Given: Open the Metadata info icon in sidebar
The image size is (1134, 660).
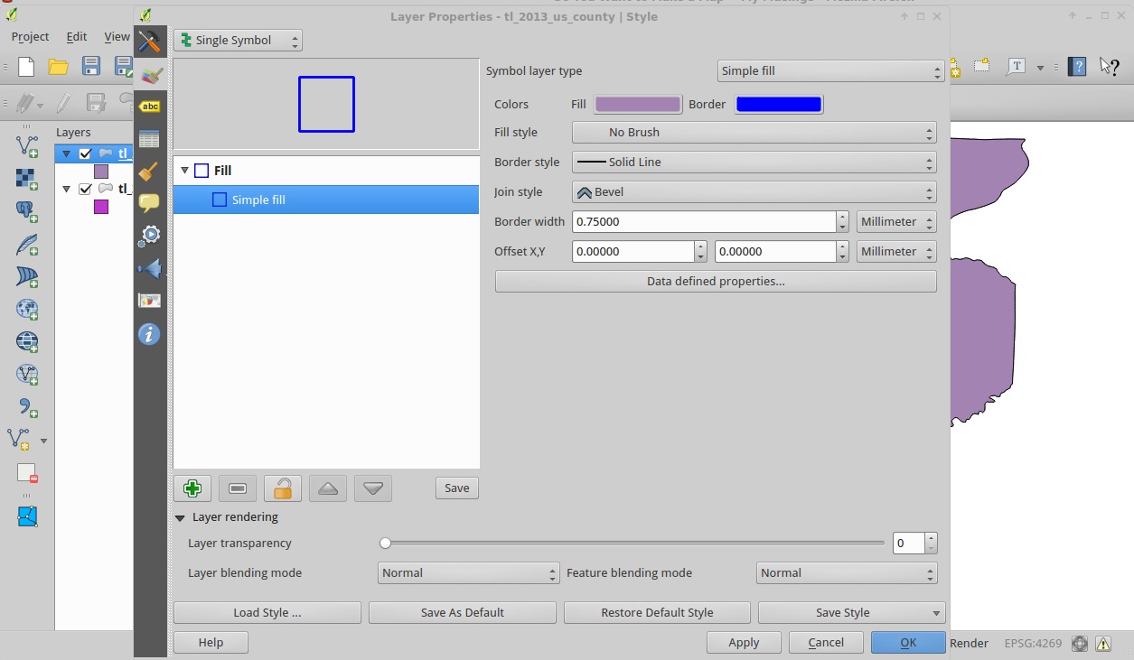Looking at the screenshot, I should [149, 334].
